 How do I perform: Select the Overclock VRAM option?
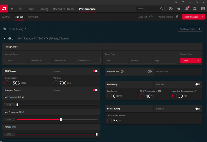pos(89,61)
